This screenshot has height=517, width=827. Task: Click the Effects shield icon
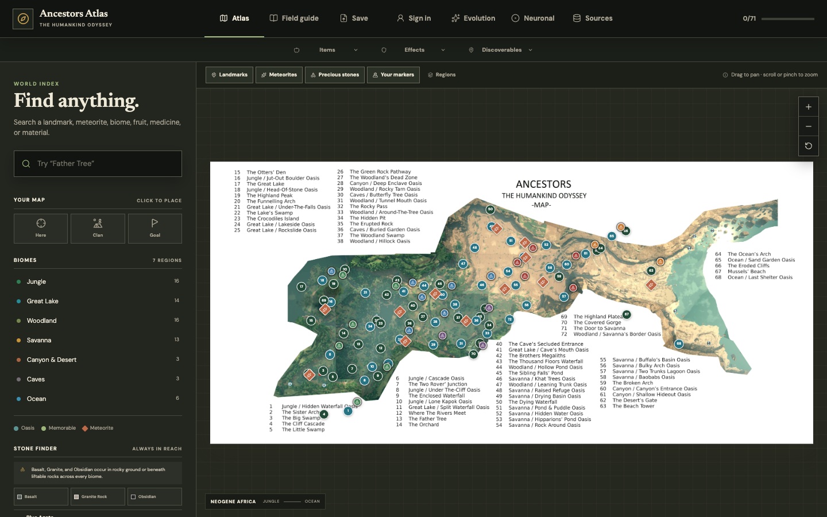pos(384,50)
